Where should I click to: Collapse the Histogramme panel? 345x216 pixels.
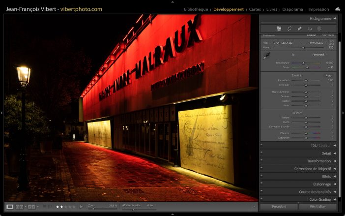pyautogui.click(x=334, y=19)
